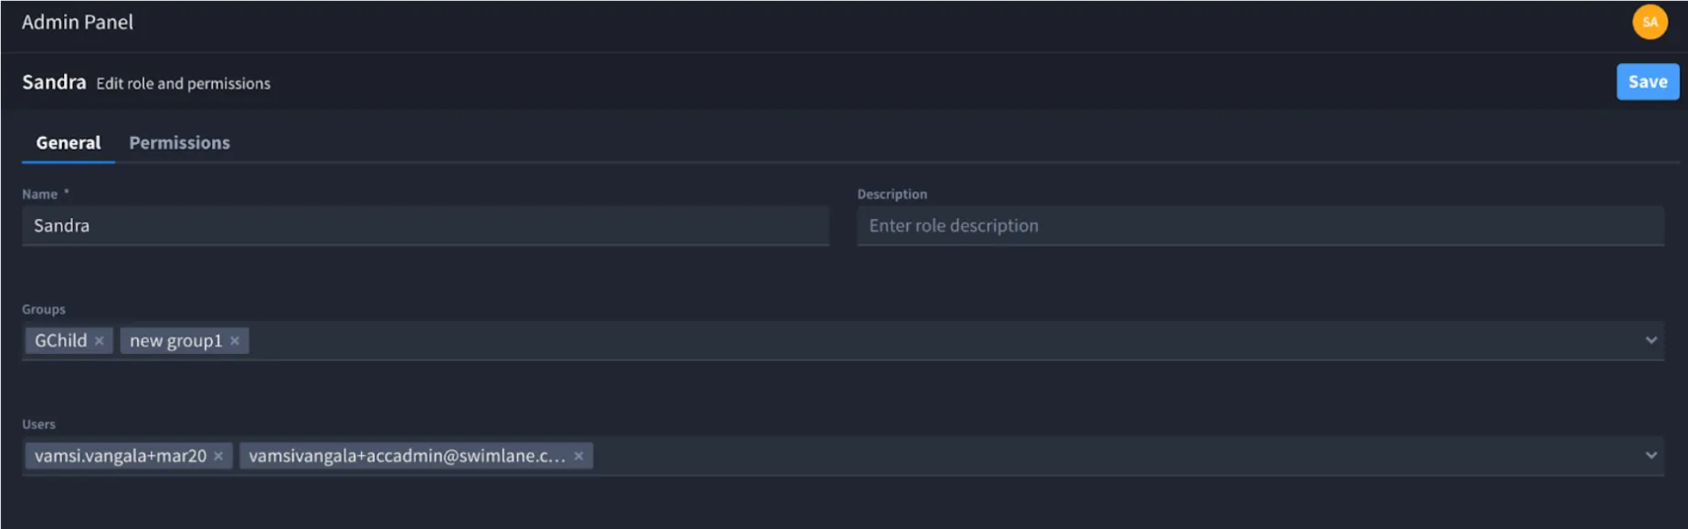Switch to the Permissions tab
This screenshot has width=1688, height=529.
tap(179, 143)
